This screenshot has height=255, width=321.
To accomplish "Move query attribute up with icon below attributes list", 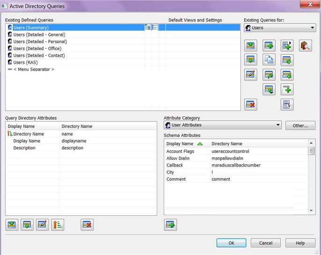I will coord(12,225).
